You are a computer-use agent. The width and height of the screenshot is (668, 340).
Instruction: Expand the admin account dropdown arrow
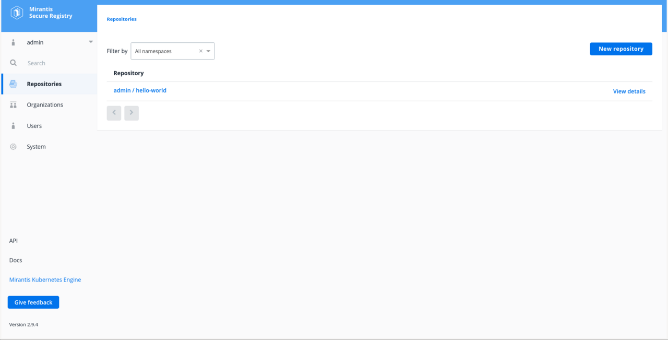91,42
